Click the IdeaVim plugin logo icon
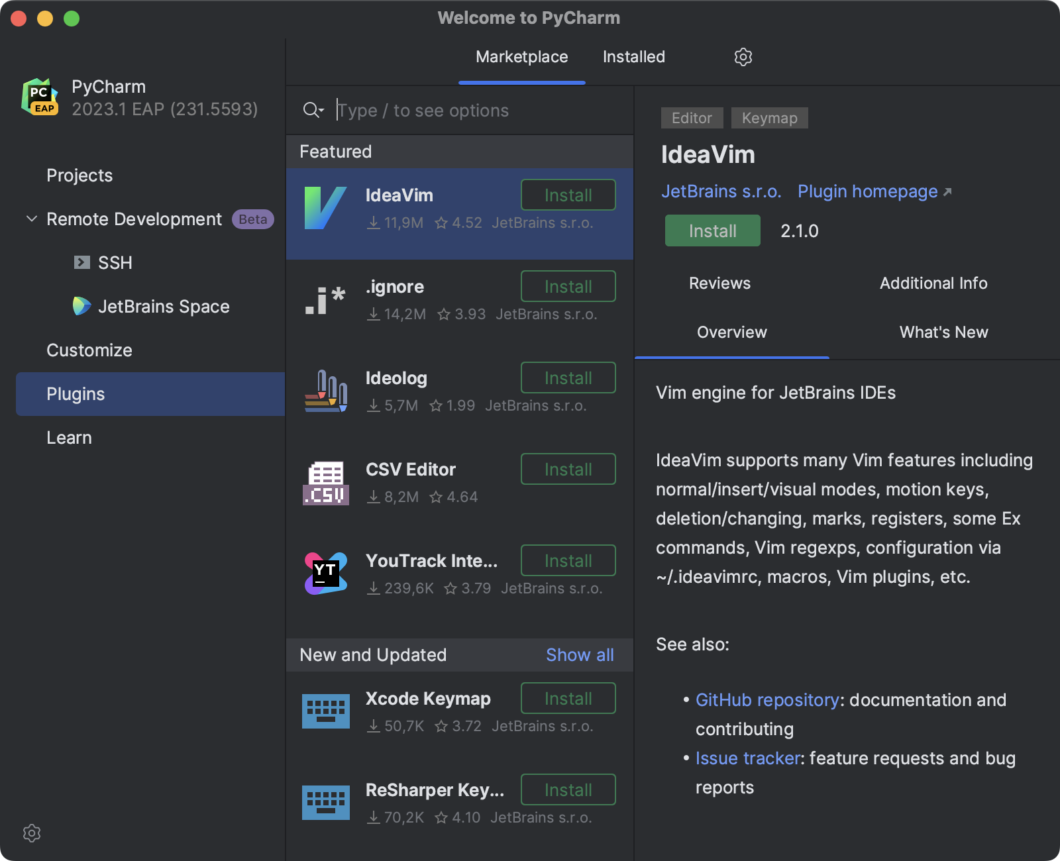 coord(325,205)
